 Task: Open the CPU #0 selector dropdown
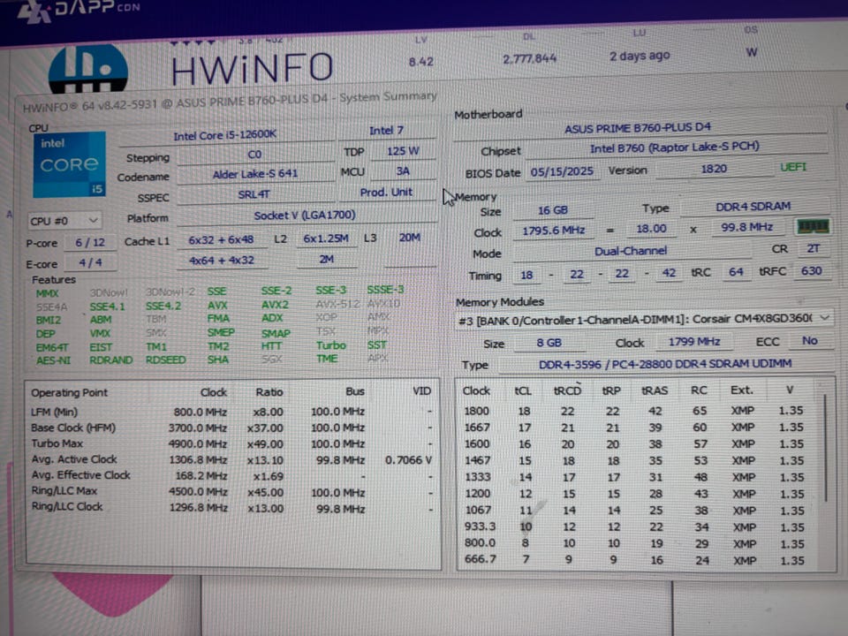64,221
